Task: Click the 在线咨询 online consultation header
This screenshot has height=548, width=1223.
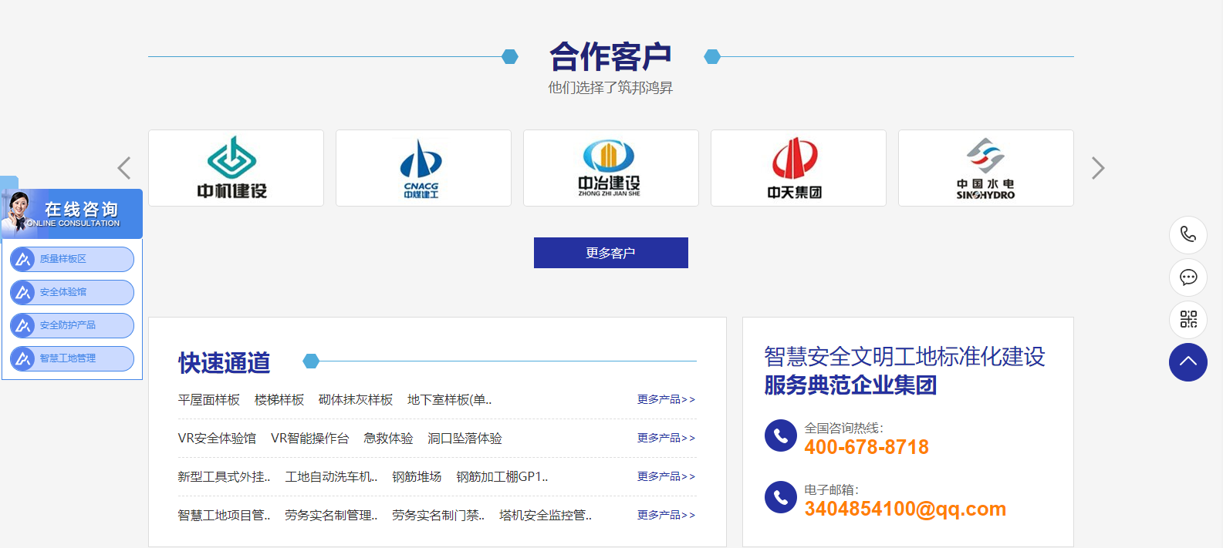Action: [x=73, y=213]
